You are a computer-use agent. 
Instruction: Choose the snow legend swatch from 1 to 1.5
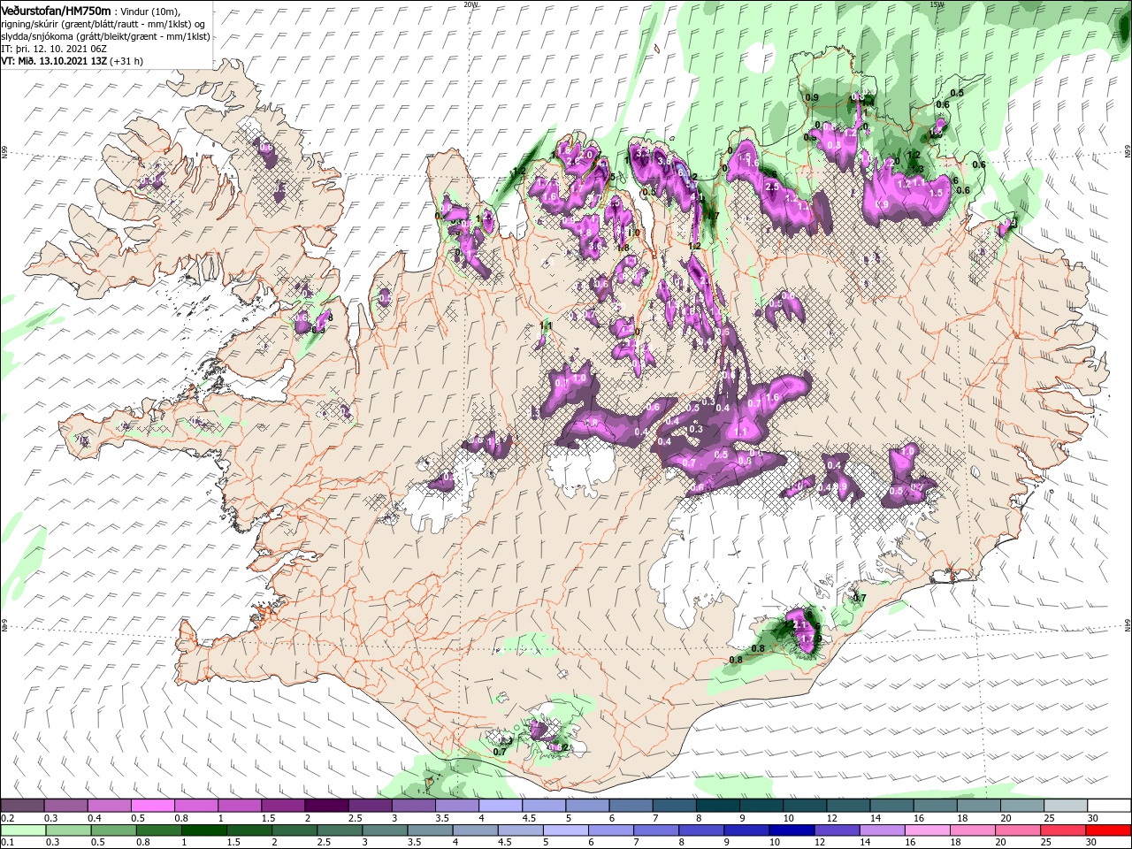pyautogui.click(x=240, y=805)
